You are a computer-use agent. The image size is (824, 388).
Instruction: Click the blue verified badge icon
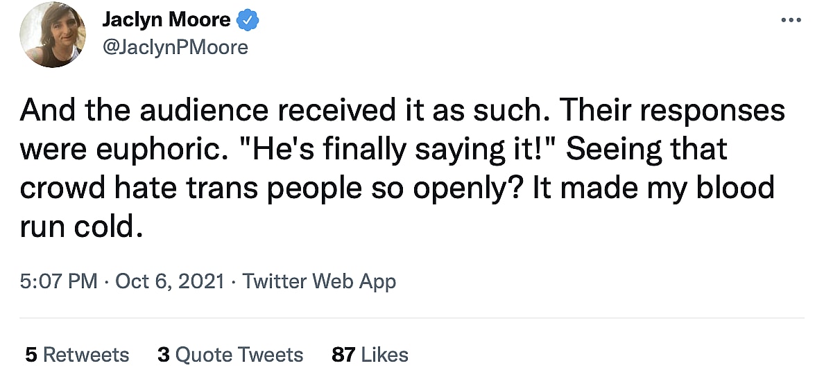(x=248, y=21)
